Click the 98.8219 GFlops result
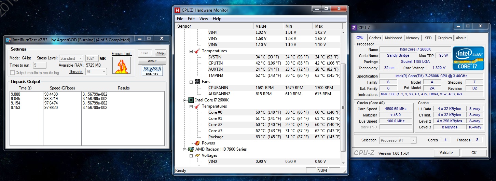Image resolution: width=496 pixels, height=181 pixels. pyautogui.click(x=51, y=99)
